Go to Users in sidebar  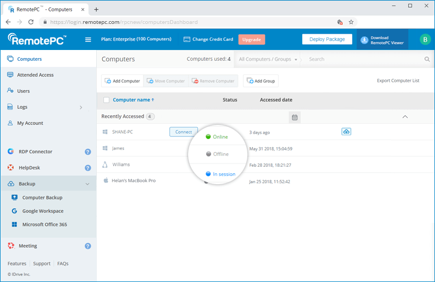[x=23, y=91]
